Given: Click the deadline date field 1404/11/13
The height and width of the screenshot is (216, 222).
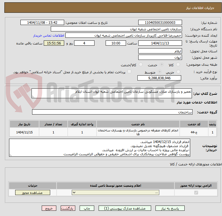Looking at the screenshot, I should point(160,43).
